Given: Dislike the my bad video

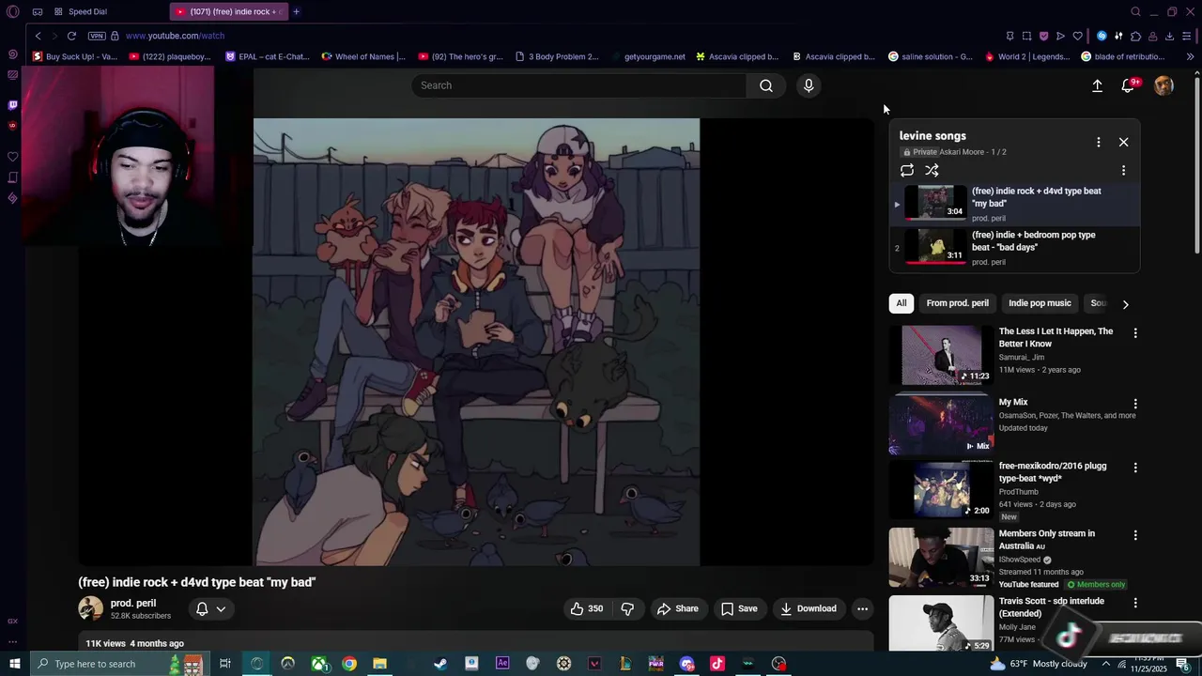Looking at the screenshot, I should [627, 608].
